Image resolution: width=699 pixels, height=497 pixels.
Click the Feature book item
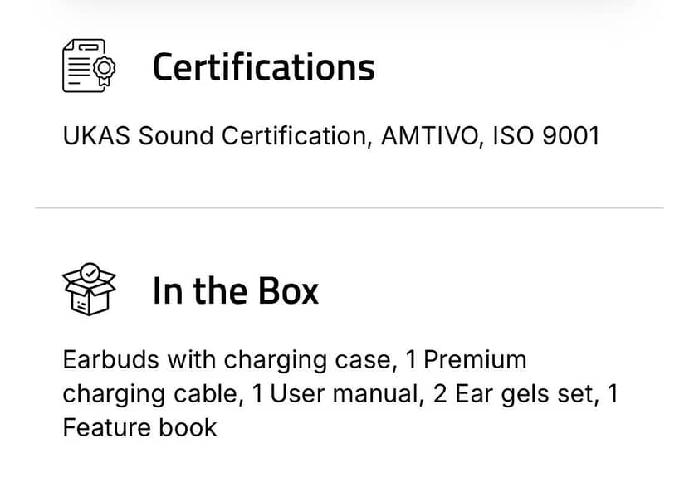point(139,427)
